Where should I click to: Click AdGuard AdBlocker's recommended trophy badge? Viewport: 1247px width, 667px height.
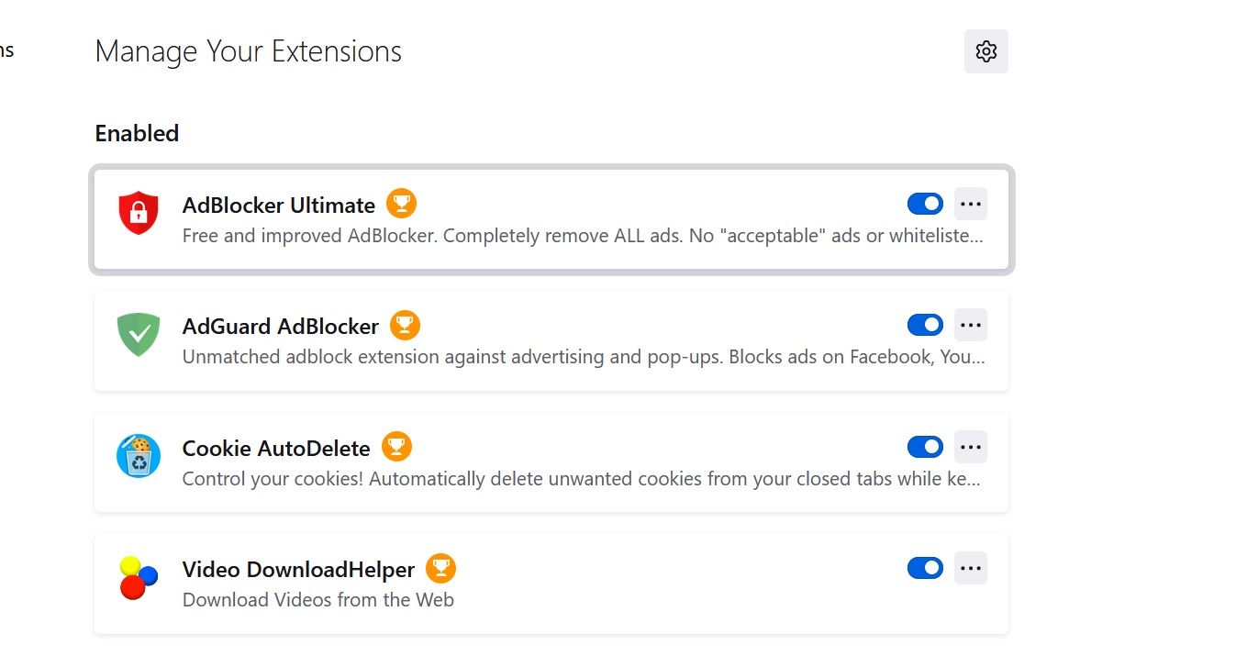coord(405,325)
